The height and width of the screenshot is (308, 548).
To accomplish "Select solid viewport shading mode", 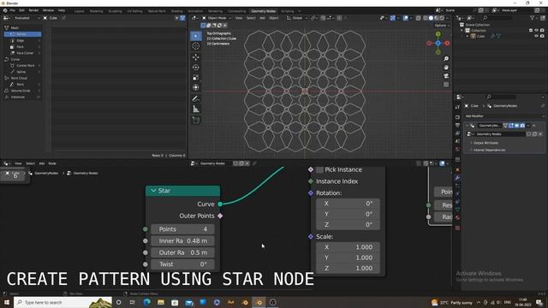I will pos(431,18).
